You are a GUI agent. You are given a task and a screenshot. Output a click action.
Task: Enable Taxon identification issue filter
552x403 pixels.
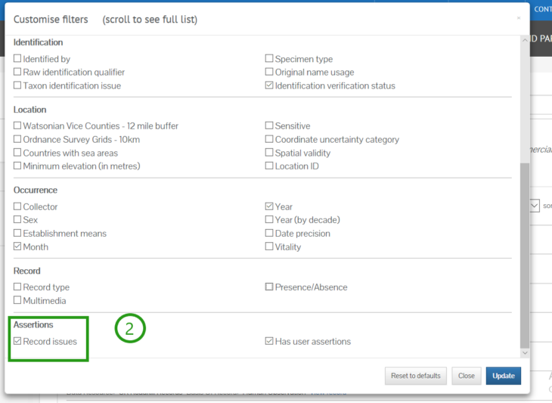[x=17, y=85]
